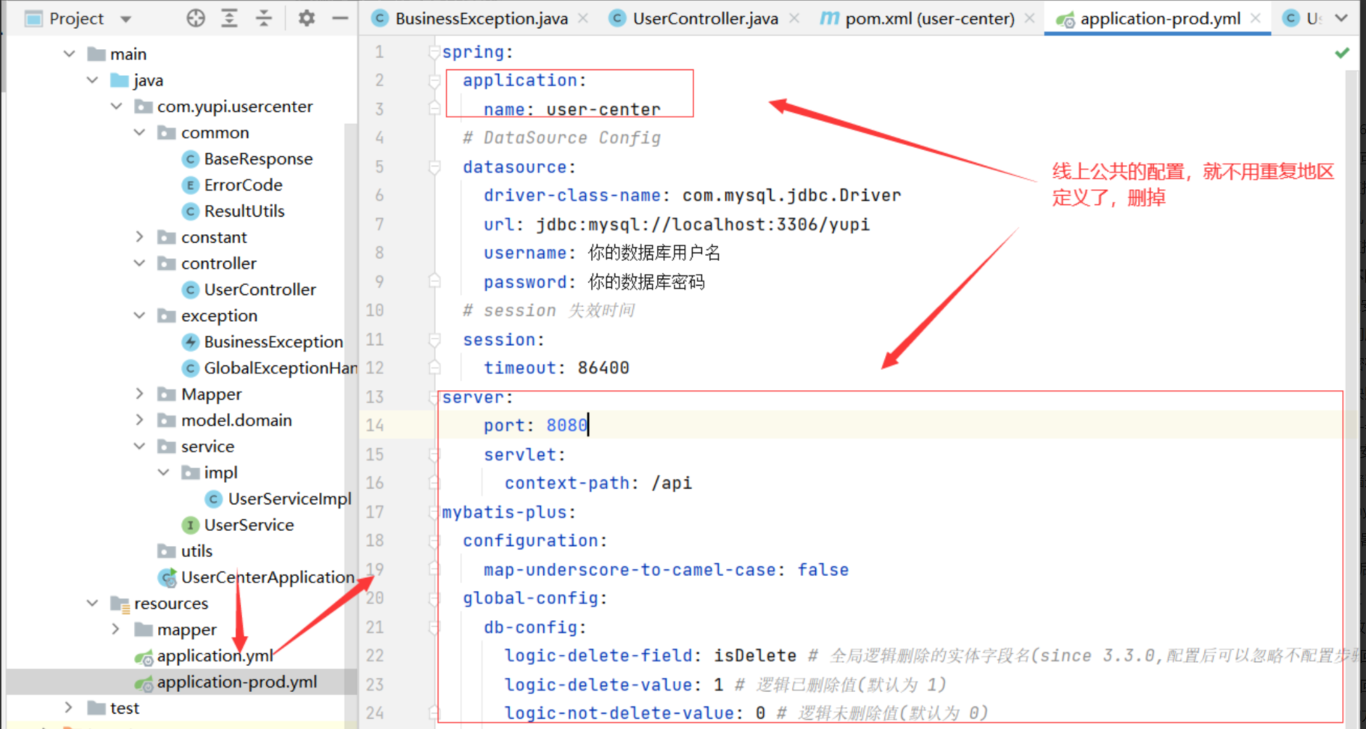Expand the test folder
This screenshot has height=729, width=1366.
pos(69,707)
